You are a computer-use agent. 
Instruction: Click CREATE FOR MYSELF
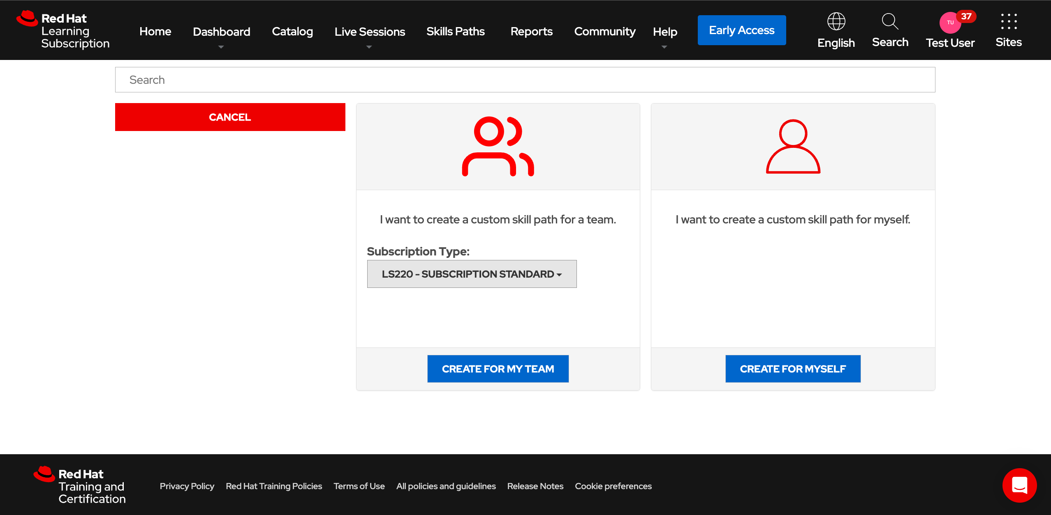(x=792, y=368)
